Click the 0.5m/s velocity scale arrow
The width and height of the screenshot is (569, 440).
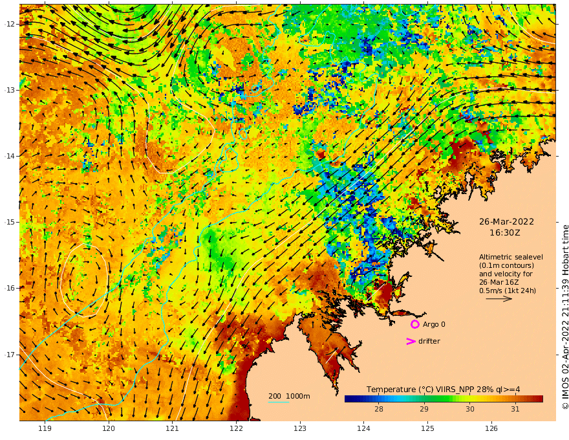499,299
